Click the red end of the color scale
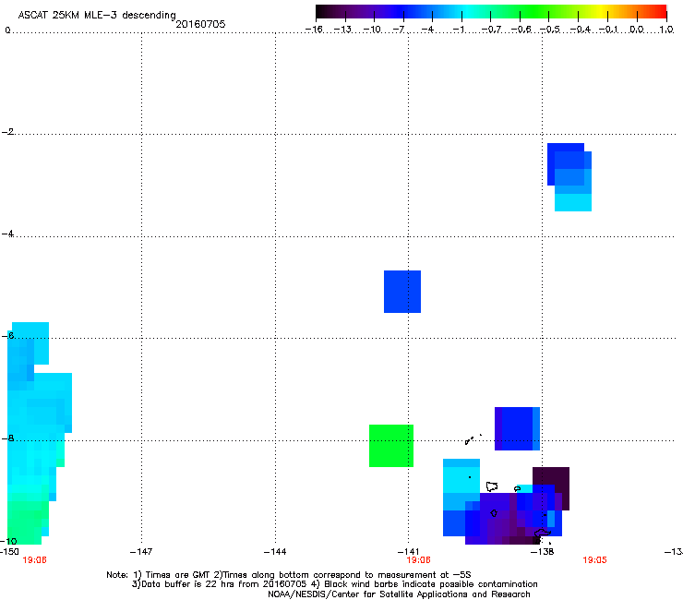 click(660, 12)
